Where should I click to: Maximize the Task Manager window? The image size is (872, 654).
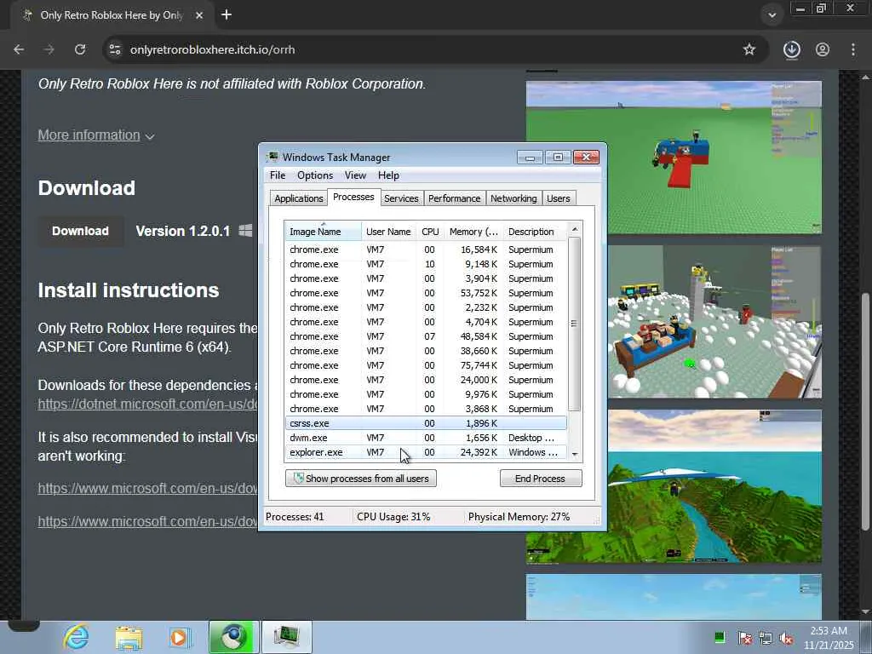[558, 158]
